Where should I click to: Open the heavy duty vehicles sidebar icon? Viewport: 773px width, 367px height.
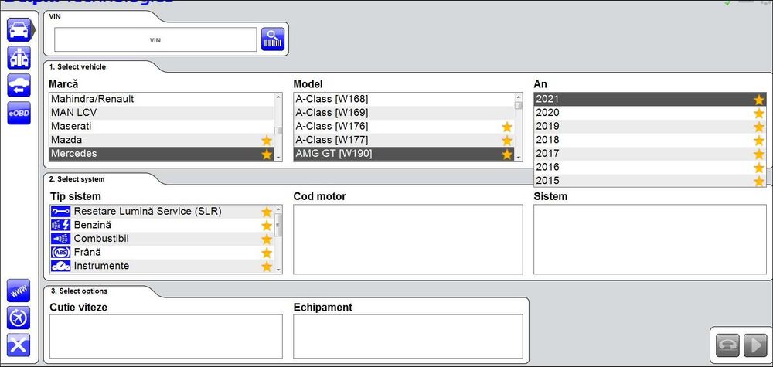coord(19,58)
